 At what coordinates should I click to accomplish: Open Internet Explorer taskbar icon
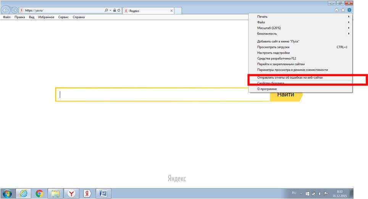pos(23,194)
